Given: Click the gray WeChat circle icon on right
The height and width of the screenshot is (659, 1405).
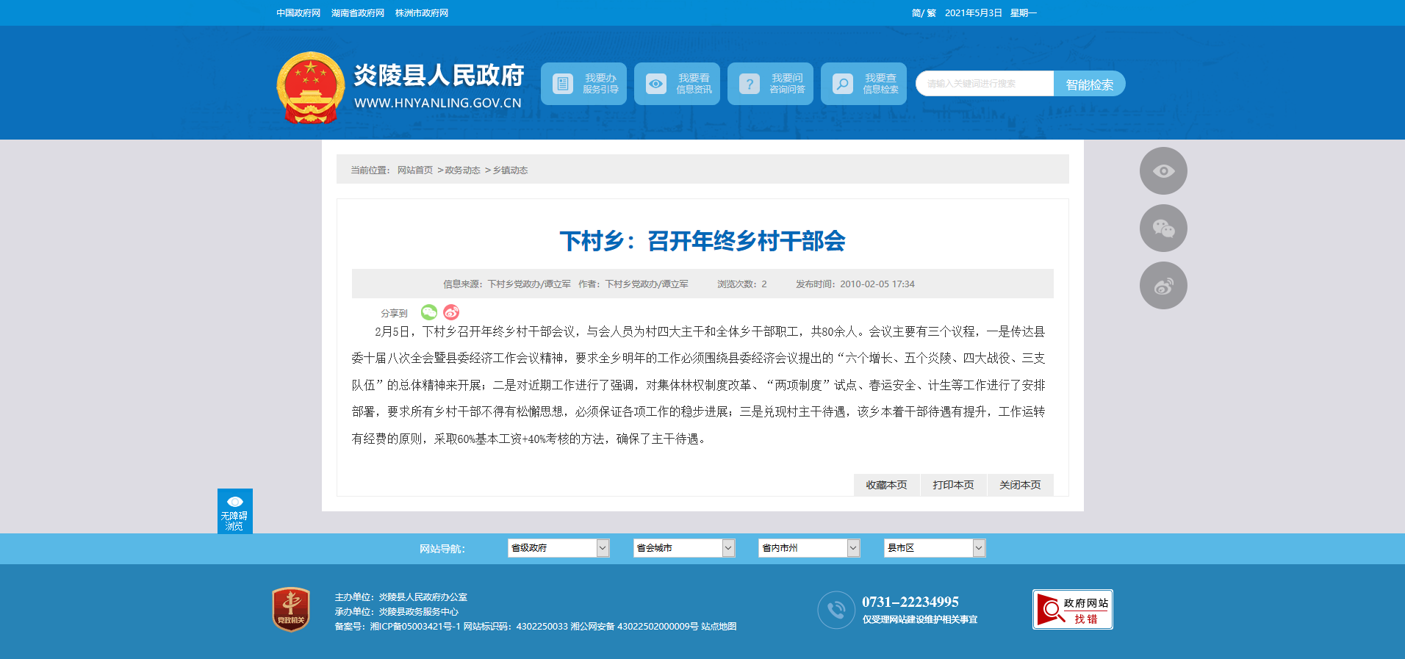Looking at the screenshot, I should 1163,228.
